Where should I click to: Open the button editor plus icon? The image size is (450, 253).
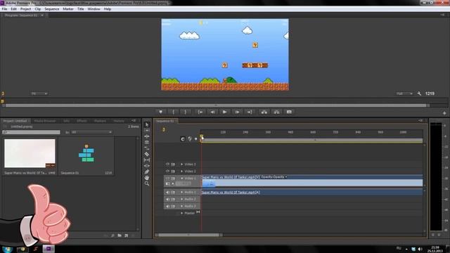(444, 113)
